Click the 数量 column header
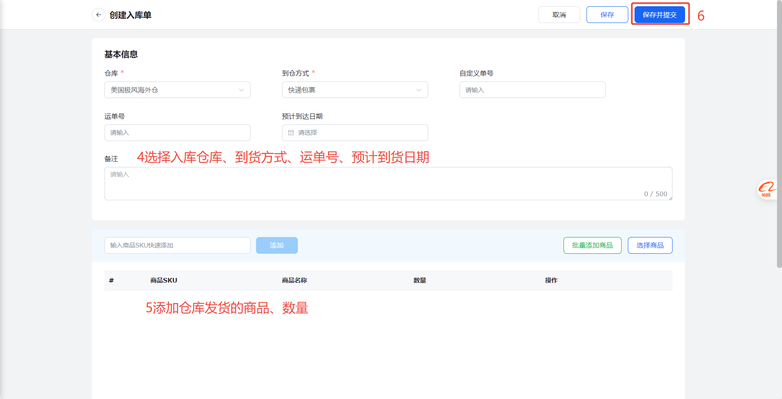782x399 pixels. click(x=420, y=280)
